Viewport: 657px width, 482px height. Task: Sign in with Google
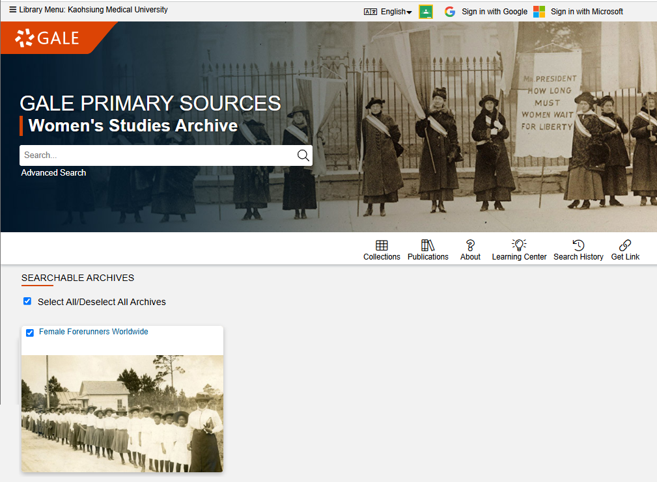(x=486, y=12)
